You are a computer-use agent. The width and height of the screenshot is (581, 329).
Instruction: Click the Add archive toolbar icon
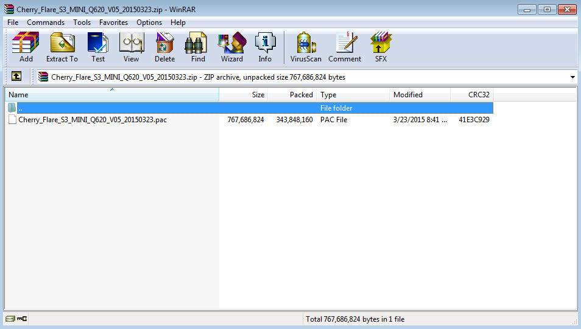pyautogui.click(x=26, y=47)
